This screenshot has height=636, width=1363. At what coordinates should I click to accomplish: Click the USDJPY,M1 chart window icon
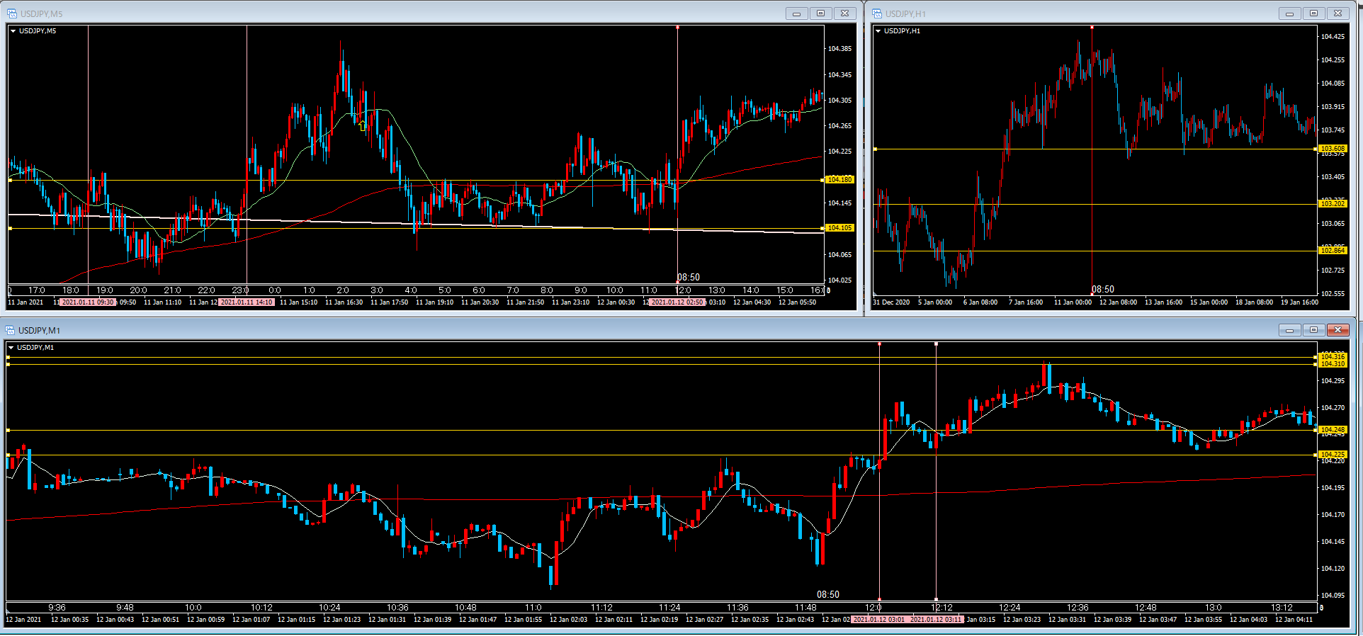click(11, 330)
